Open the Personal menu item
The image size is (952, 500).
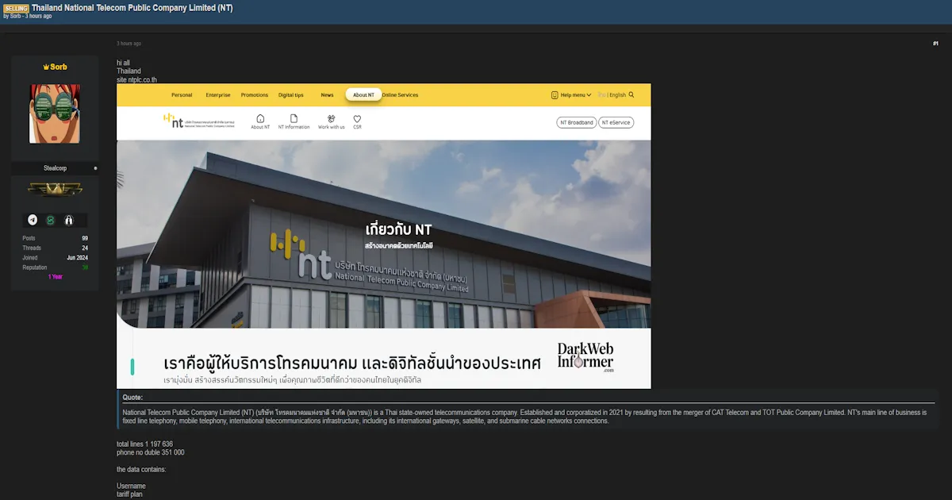182,94
